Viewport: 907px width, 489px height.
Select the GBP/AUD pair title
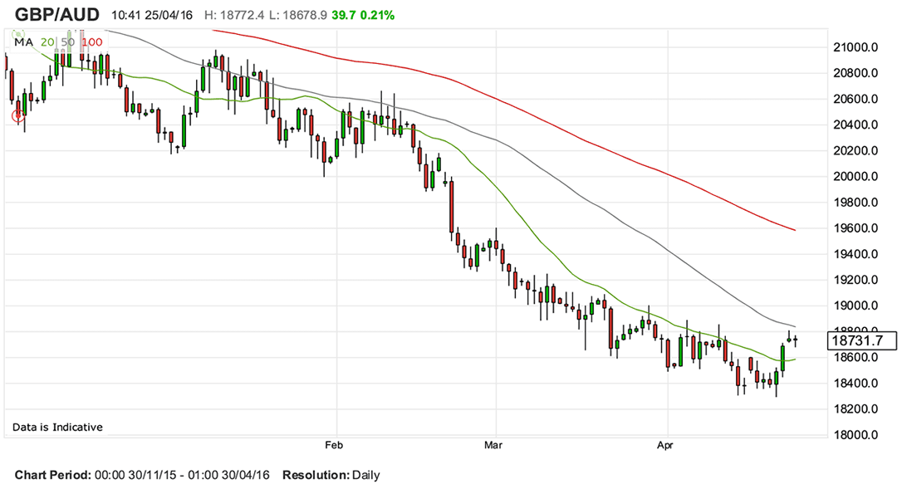coord(57,15)
